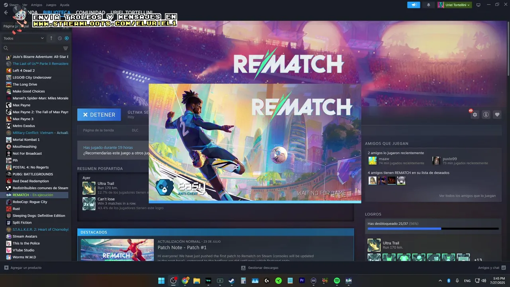
Task: Show the +13 remaining achievements
Action: pos(477,260)
